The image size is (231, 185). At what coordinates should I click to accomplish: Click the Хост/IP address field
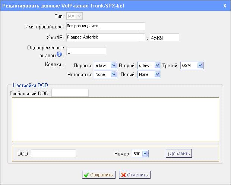point(105,37)
